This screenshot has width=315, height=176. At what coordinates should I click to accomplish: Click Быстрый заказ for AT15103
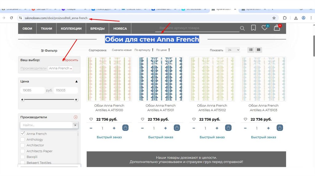(x=264, y=137)
